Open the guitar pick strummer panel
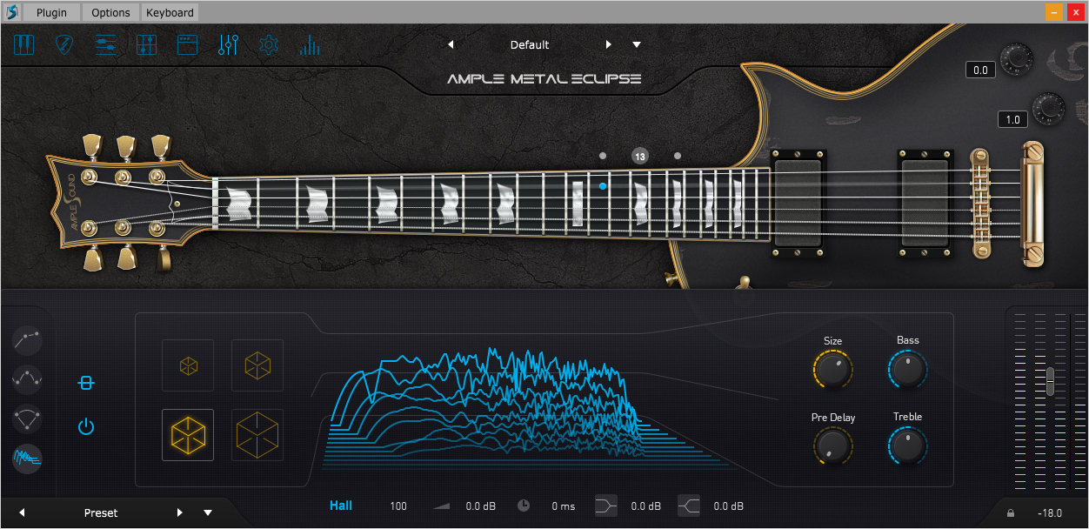Image resolution: width=1089 pixels, height=529 pixels. pos(64,44)
